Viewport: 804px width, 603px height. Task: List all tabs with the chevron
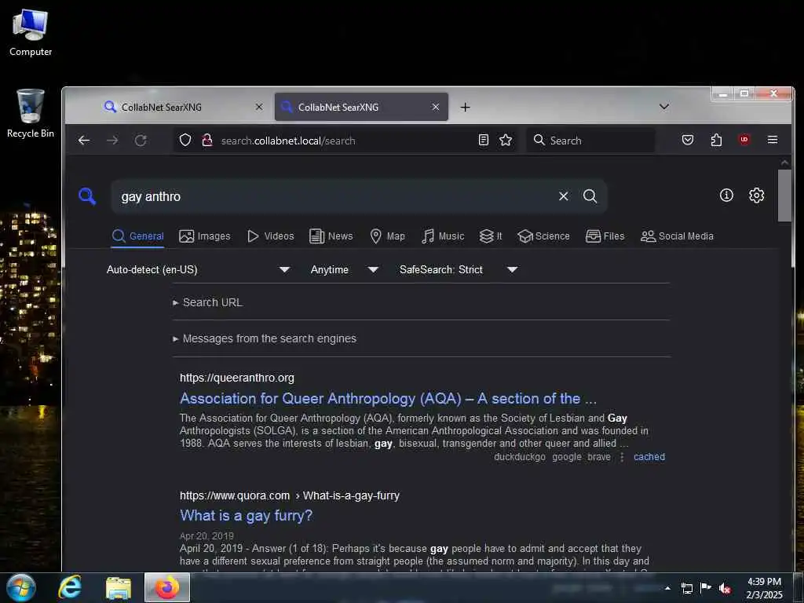[664, 107]
